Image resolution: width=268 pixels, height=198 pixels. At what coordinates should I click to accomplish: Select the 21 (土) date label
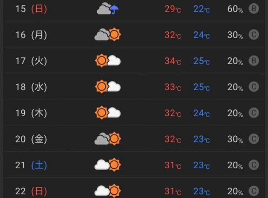(x=31, y=165)
